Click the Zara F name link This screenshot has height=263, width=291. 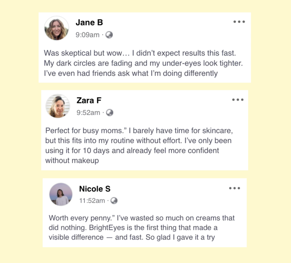(x=89, y=100)
